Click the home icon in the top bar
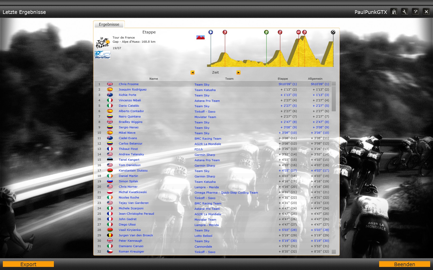Screen dimensions: 433x270 [x=394, y=12]
